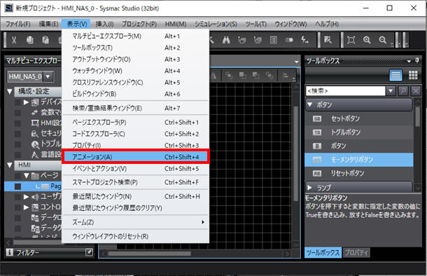Open the シミュレーション menu
Screen dimensions: 427x276
(216, 25)
